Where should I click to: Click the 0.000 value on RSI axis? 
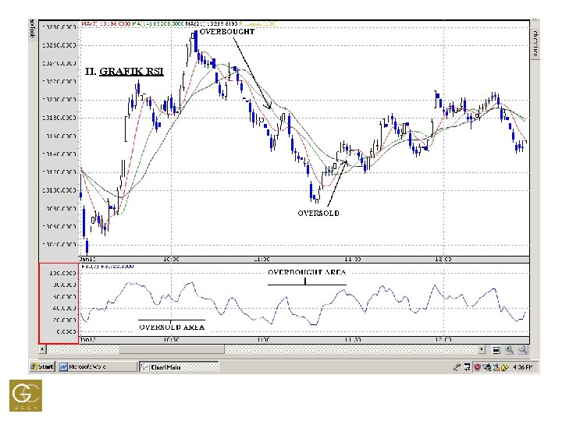(x=66, y=331)
